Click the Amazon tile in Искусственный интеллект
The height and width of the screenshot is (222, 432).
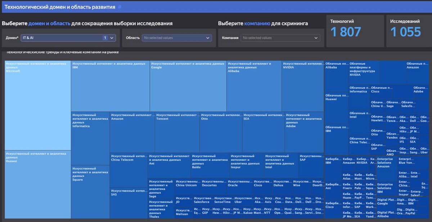click(x=132, y=132)
